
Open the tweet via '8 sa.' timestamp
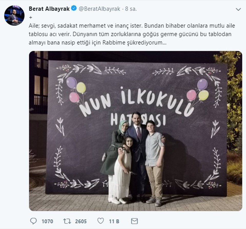tap(131, 9)
